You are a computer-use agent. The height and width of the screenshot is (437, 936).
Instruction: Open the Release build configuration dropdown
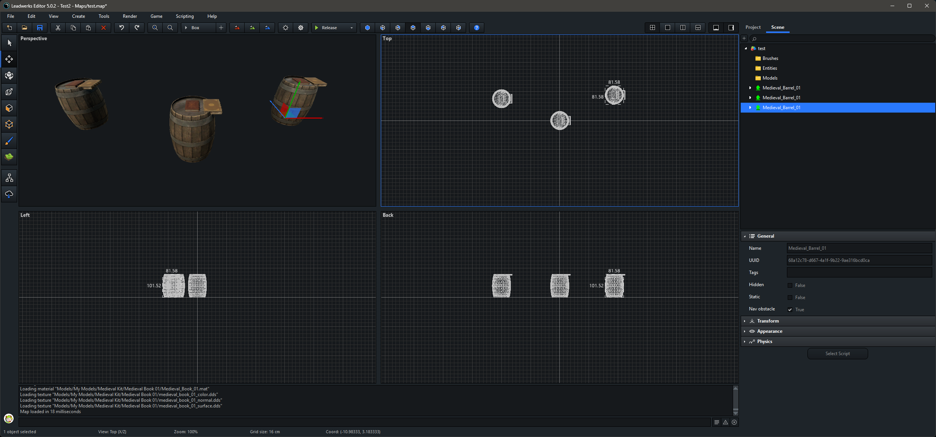[x=351, y=28]
